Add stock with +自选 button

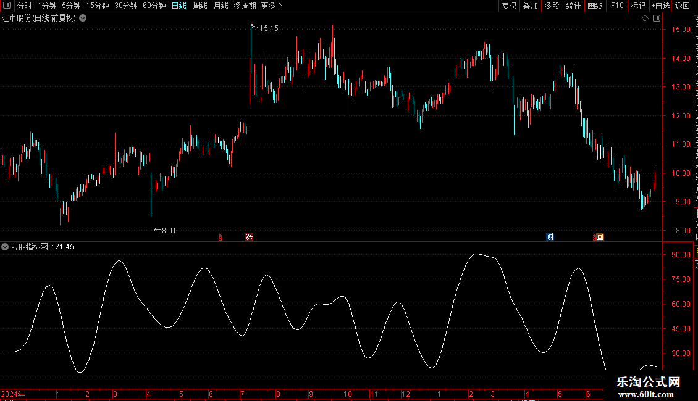point(660,6)
